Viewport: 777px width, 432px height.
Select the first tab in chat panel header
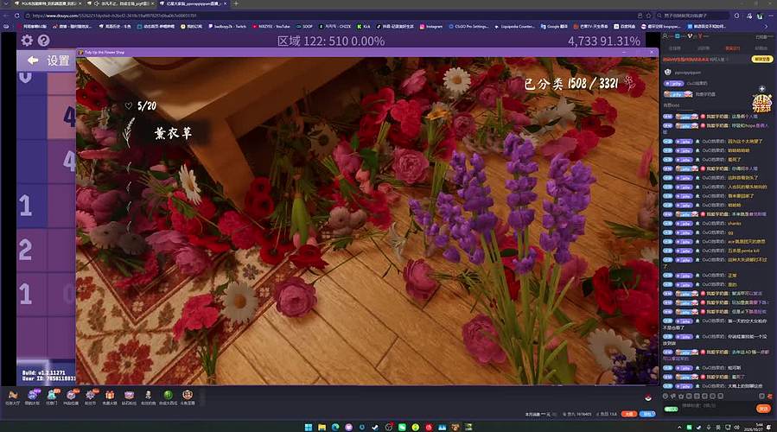point(675,48)
